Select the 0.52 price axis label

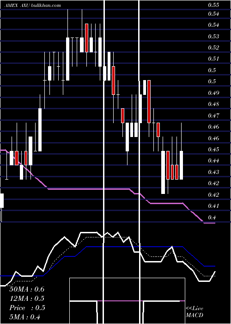213,48
